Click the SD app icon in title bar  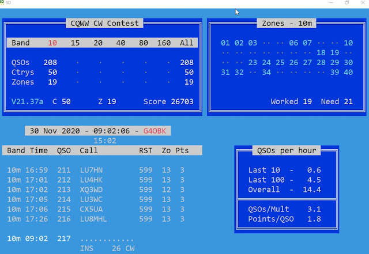(2, 2)
